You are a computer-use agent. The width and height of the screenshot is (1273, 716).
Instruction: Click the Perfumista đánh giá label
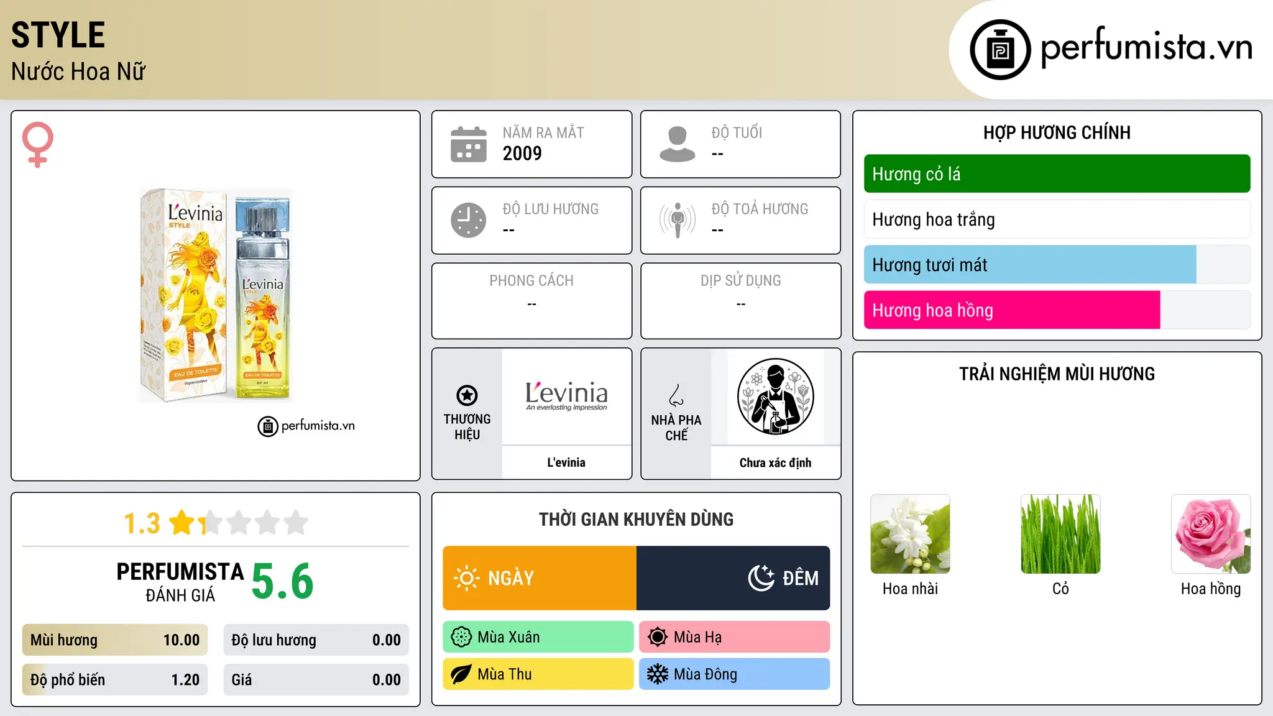click(x=180, y=582)
